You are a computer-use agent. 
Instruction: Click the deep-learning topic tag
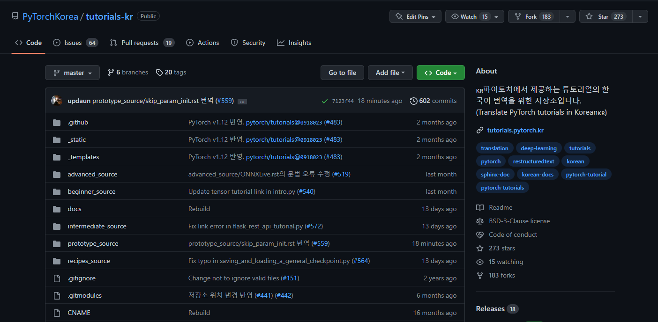pyautogui.click(x=538, y=148)
